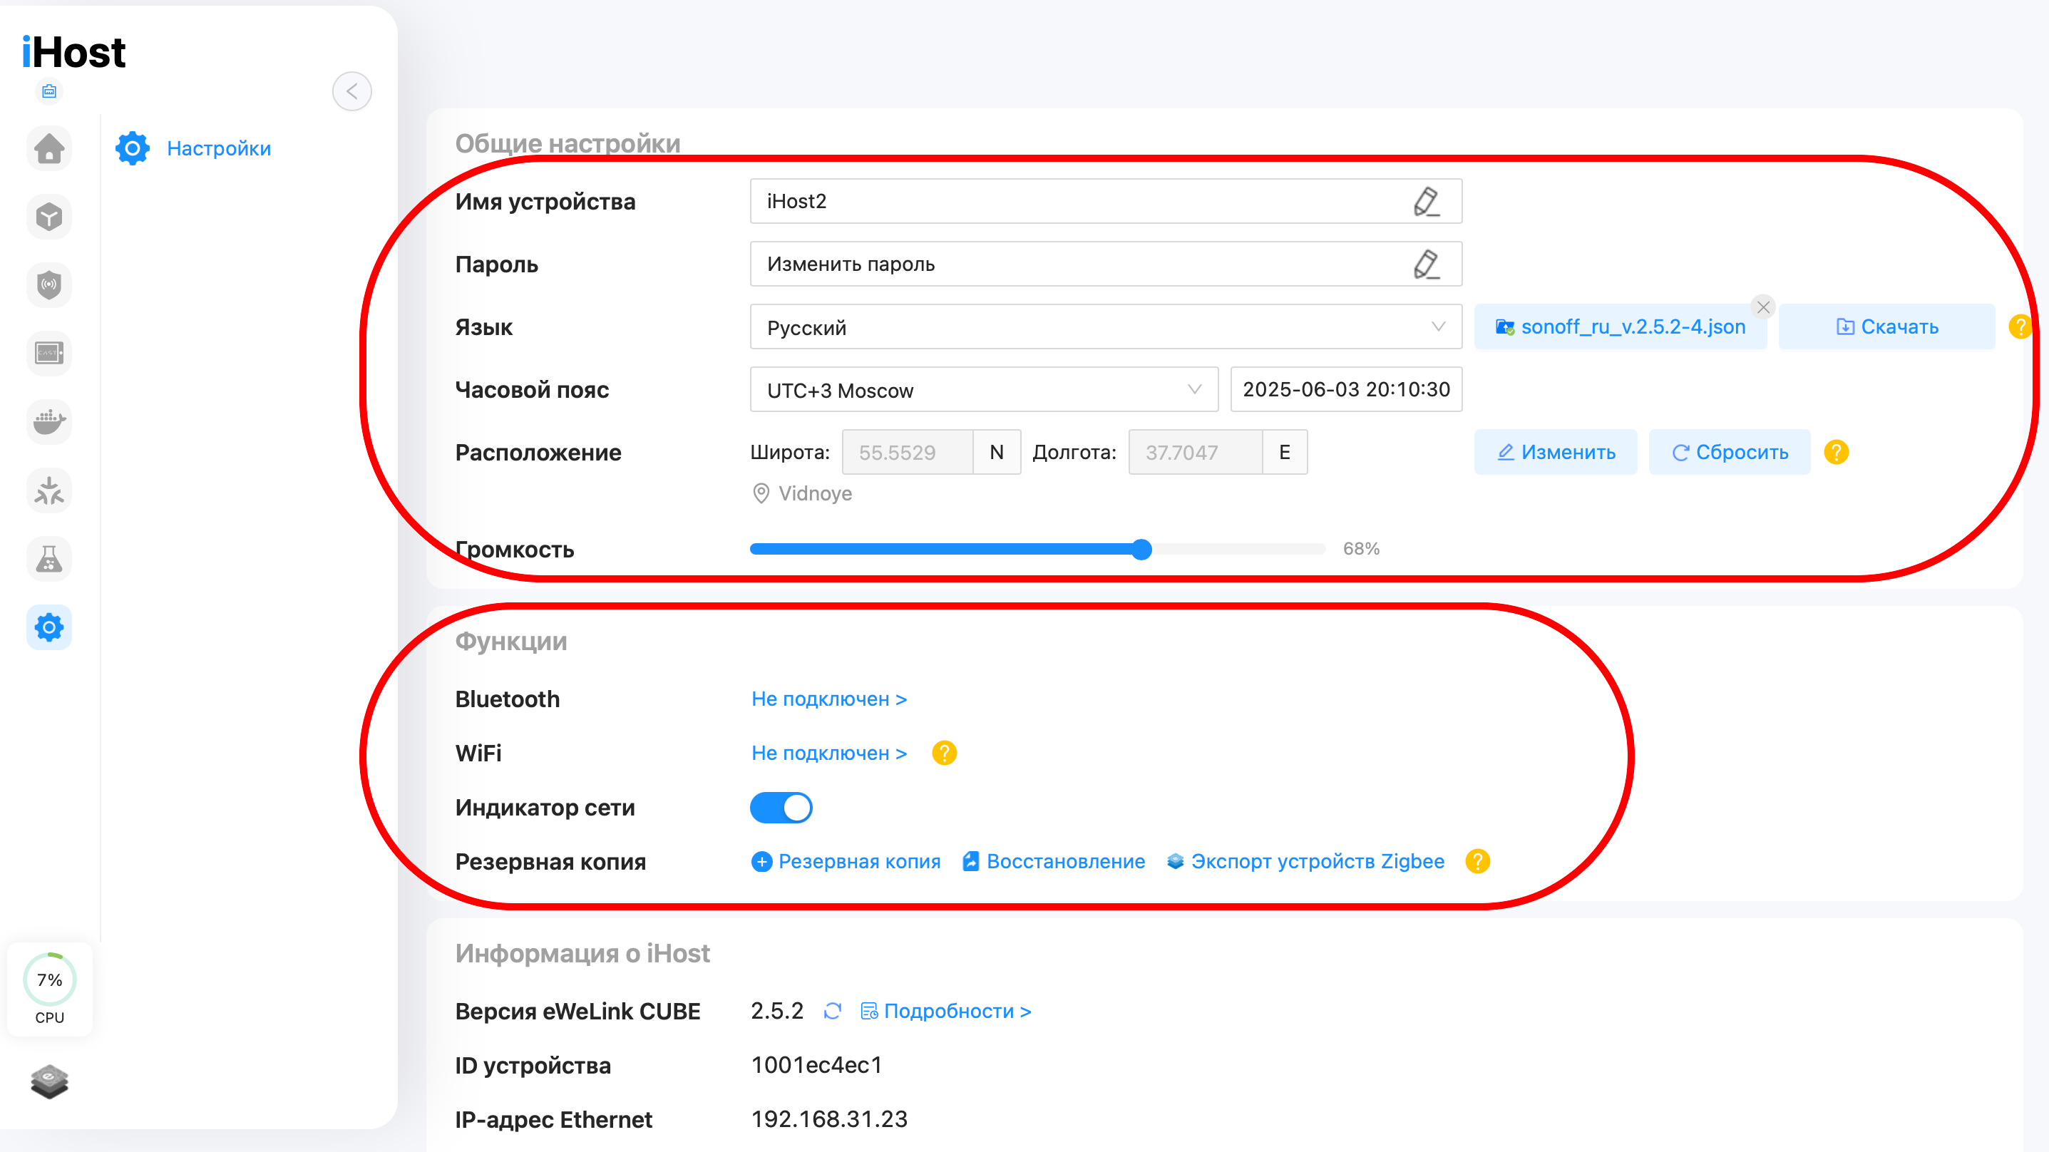Click the volume 68% value
2049x1152 pixels.
[1361, 548]
